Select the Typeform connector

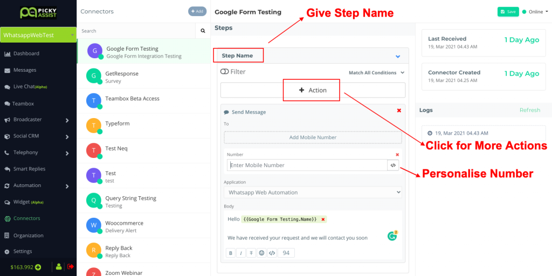pos(143,126)
